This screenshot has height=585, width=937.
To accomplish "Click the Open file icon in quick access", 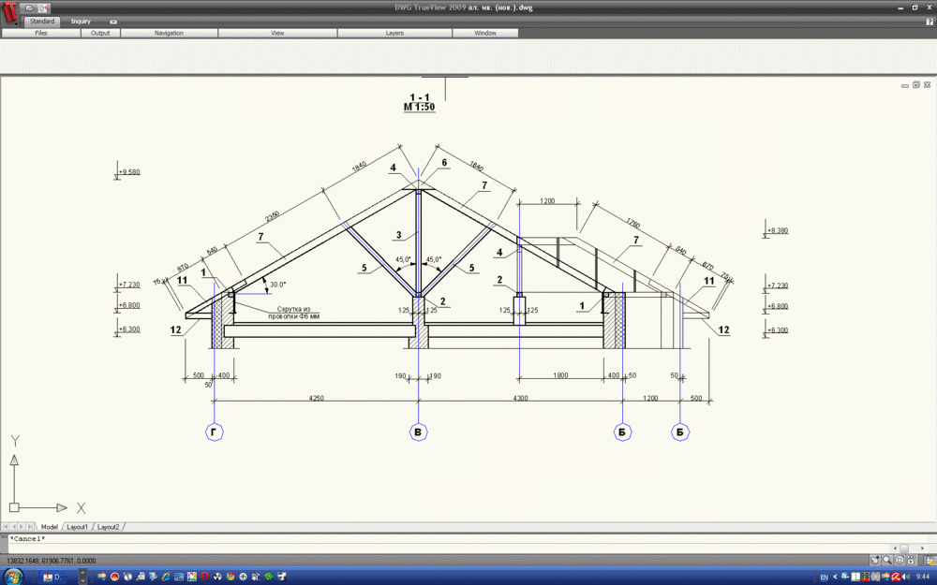I will coord(29,7).
